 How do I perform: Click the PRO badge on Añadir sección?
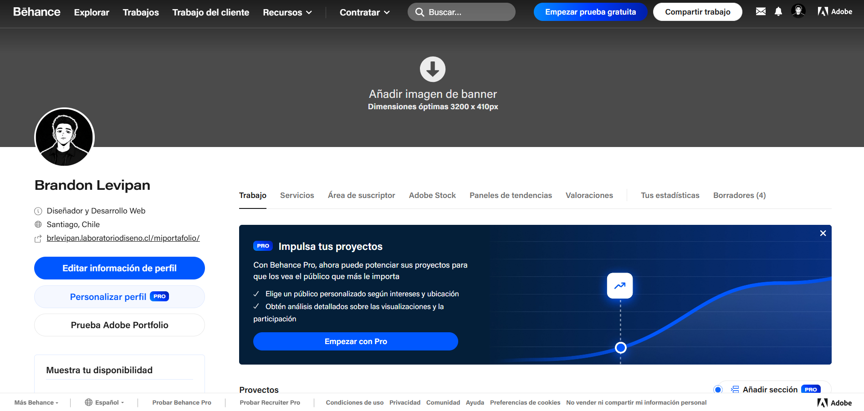coord(811,390)
